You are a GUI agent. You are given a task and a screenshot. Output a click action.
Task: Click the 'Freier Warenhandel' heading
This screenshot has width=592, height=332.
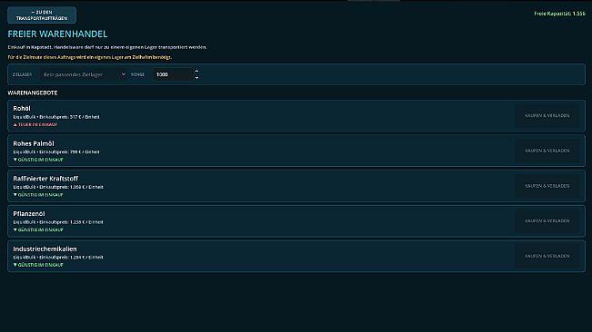[x=57, y=34]
